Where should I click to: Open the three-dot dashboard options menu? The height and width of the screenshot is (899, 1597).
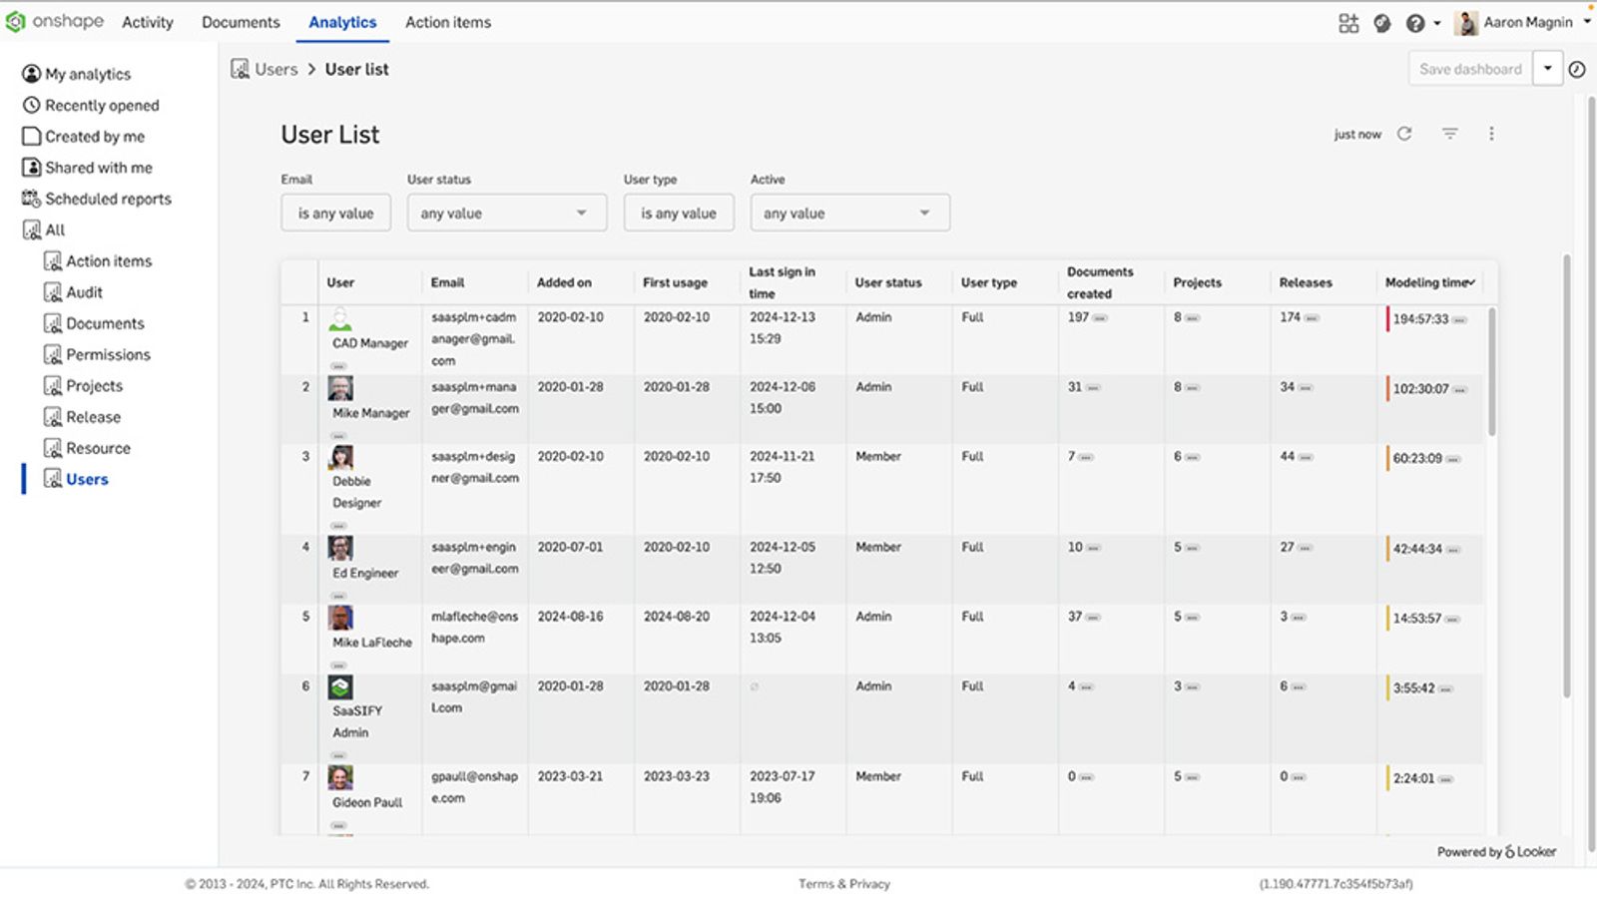tap(1492, 133)
